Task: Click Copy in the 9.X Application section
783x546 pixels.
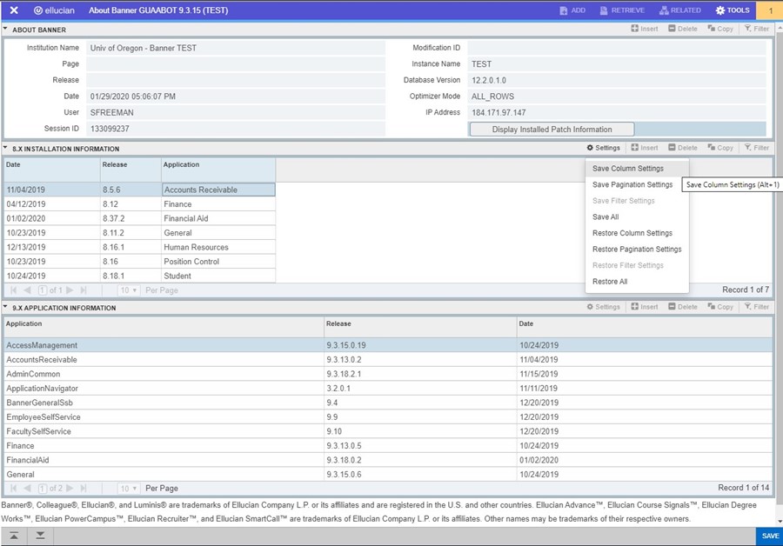Action: (x=720, y=307)
